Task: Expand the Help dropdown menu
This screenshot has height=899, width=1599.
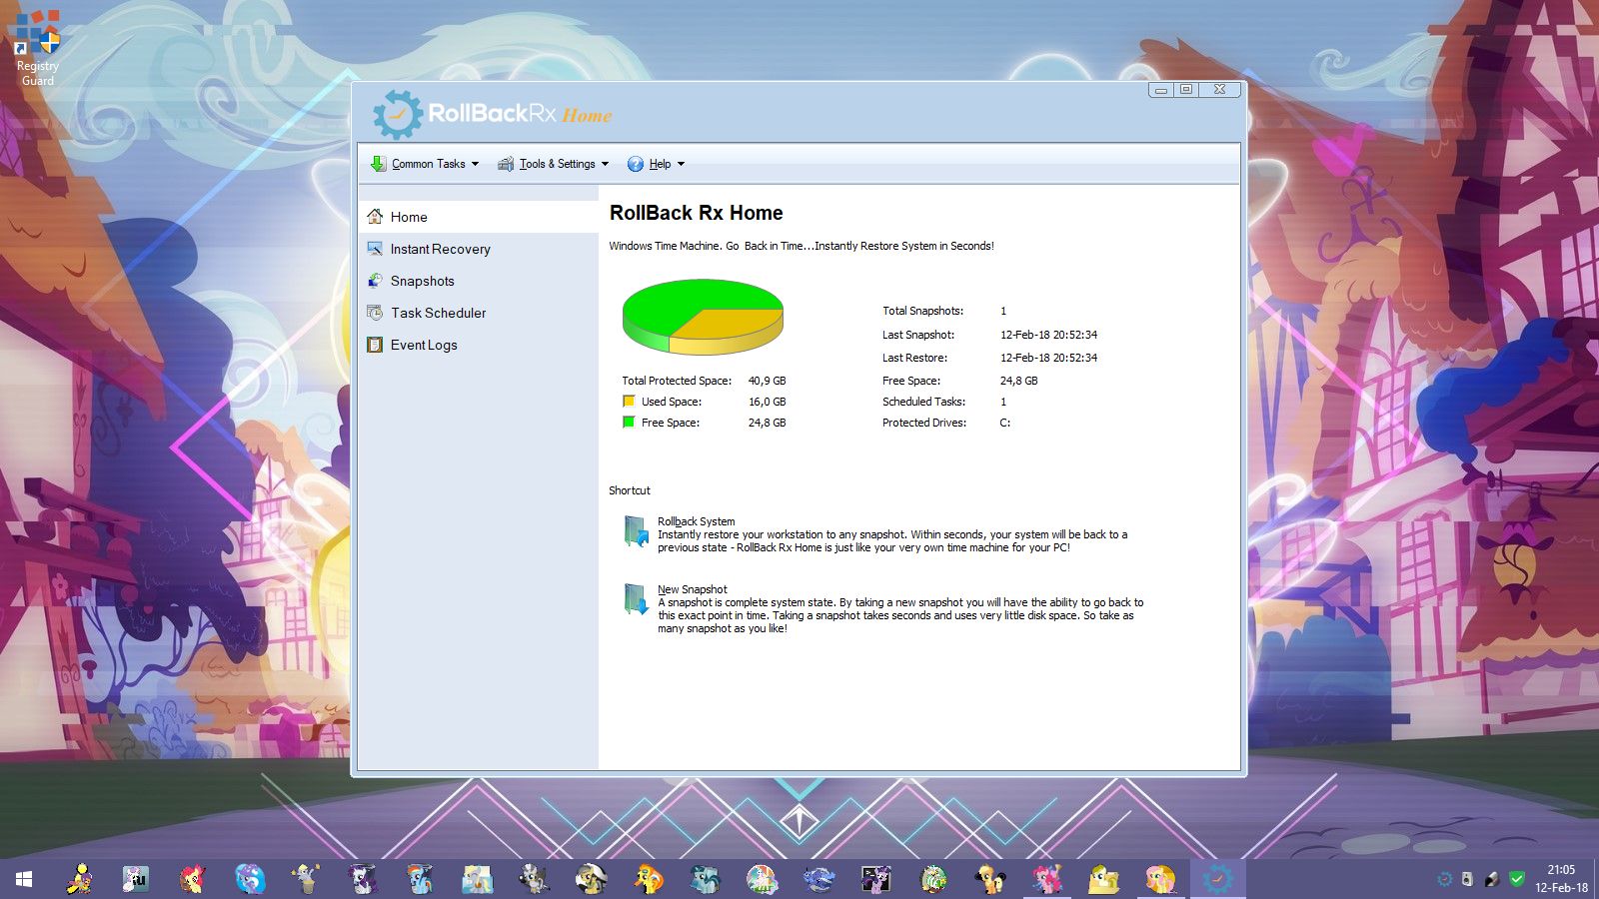Action: pyautogui.click(x=656, y=164)
